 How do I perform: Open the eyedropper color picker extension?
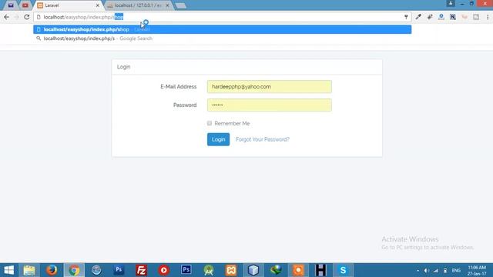click(x=418, y=17)
